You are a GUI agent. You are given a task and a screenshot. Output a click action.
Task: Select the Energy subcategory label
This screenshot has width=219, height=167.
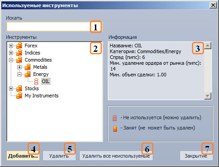(x=41, y=74)
